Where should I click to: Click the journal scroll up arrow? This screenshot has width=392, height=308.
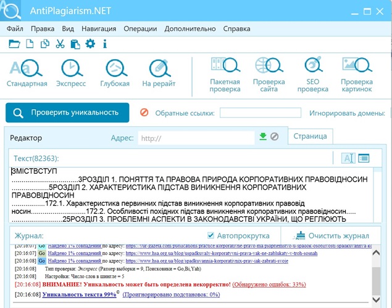pyautogui.click(x=376, y=253)
